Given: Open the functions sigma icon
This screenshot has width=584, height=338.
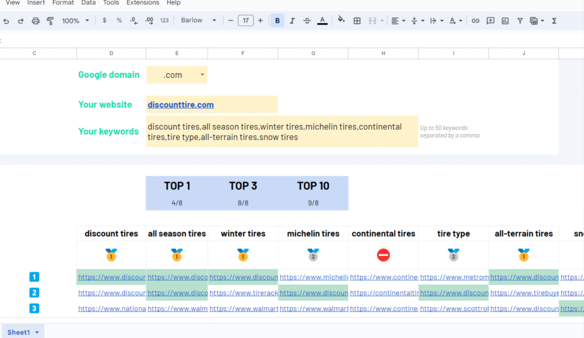Looking at the screenshot, I should point(554,20).
